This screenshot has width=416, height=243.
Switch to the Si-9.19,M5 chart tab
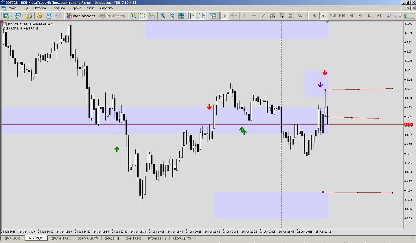coord(134,238)
